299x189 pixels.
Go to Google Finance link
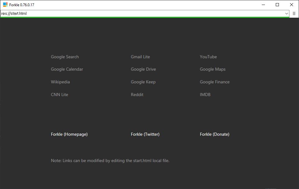[x=215, y=82]
